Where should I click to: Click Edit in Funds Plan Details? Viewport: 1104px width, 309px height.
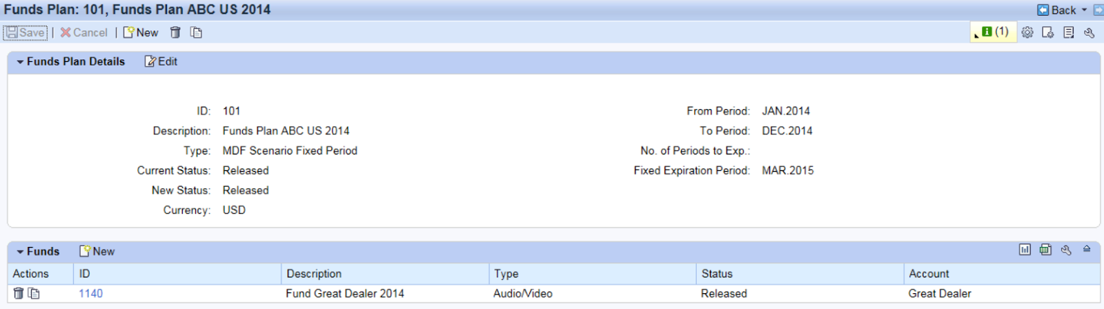tap(161, 61)
